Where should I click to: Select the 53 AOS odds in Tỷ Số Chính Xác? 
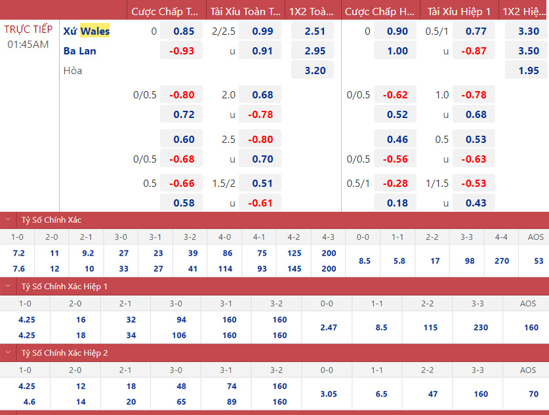539,261
